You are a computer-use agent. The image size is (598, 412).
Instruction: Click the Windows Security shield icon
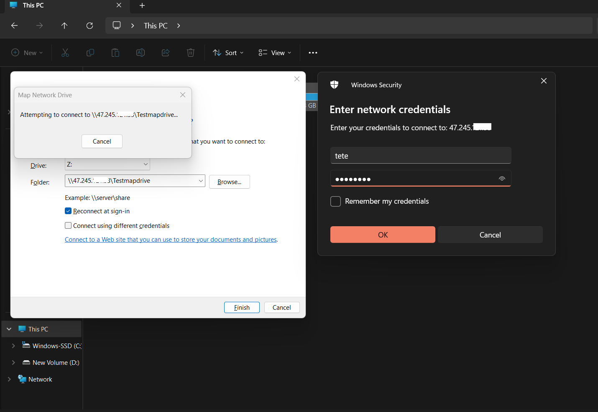334,85
